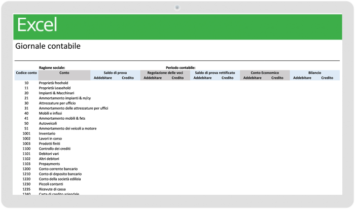Click account code 1235

pos(26,189)
